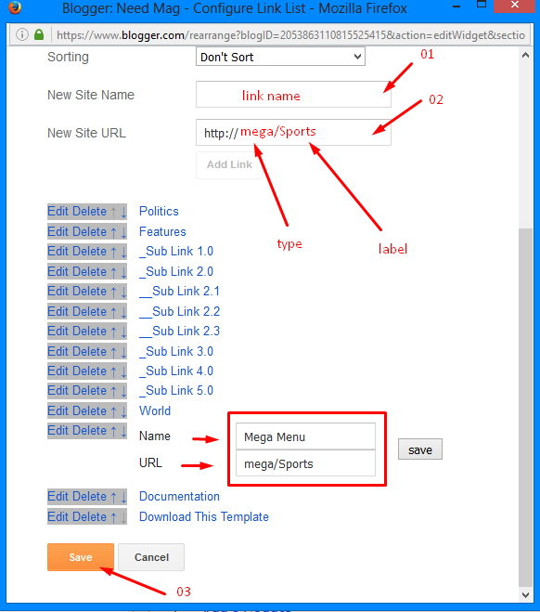Open the World link
The height and width of the screenshot is (612, 540).
(155, 411)
